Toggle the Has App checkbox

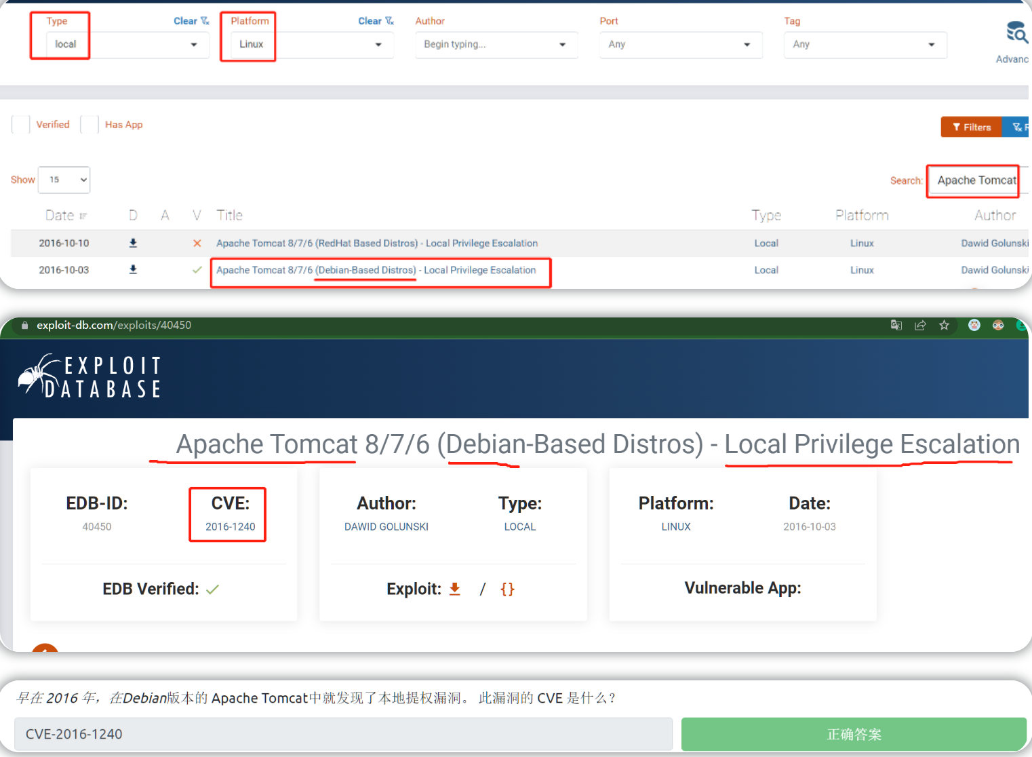pos(90,125)
